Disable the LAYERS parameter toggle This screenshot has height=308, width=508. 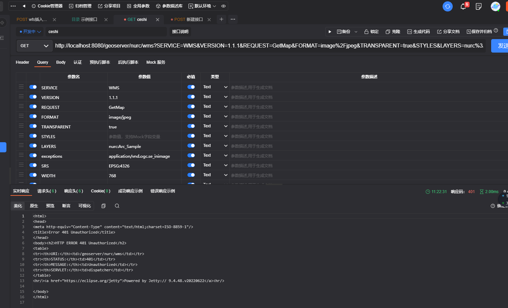pos(33,146)
